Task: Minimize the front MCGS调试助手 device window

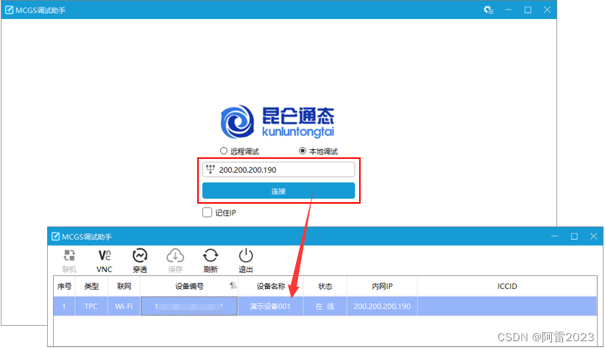Action: click(x=554, y=236)
